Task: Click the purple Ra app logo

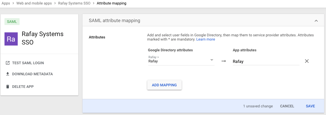Action: [11, 39]
